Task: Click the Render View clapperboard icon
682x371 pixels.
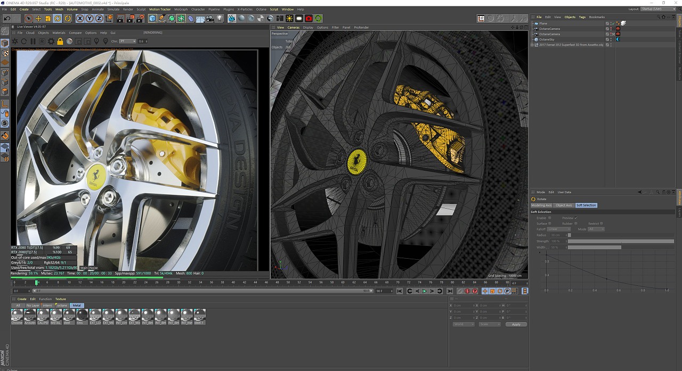Action: pyautogui.click(x=120, y=19)
